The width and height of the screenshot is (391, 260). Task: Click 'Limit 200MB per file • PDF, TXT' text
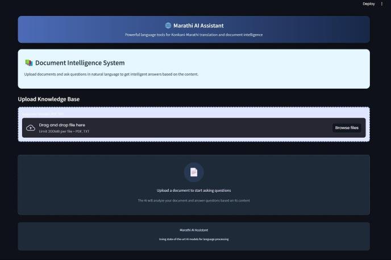tap(64, 131)
